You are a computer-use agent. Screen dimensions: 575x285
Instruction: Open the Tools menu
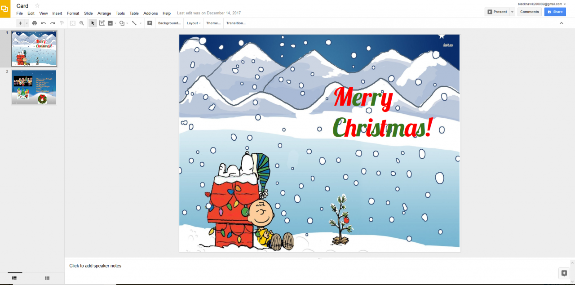[120, 13]
